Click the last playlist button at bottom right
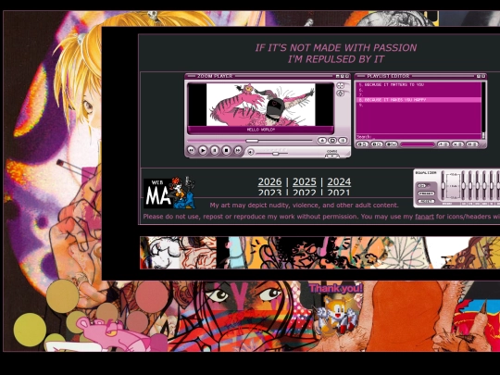This screenshot has height=375, width=500. 472,144
